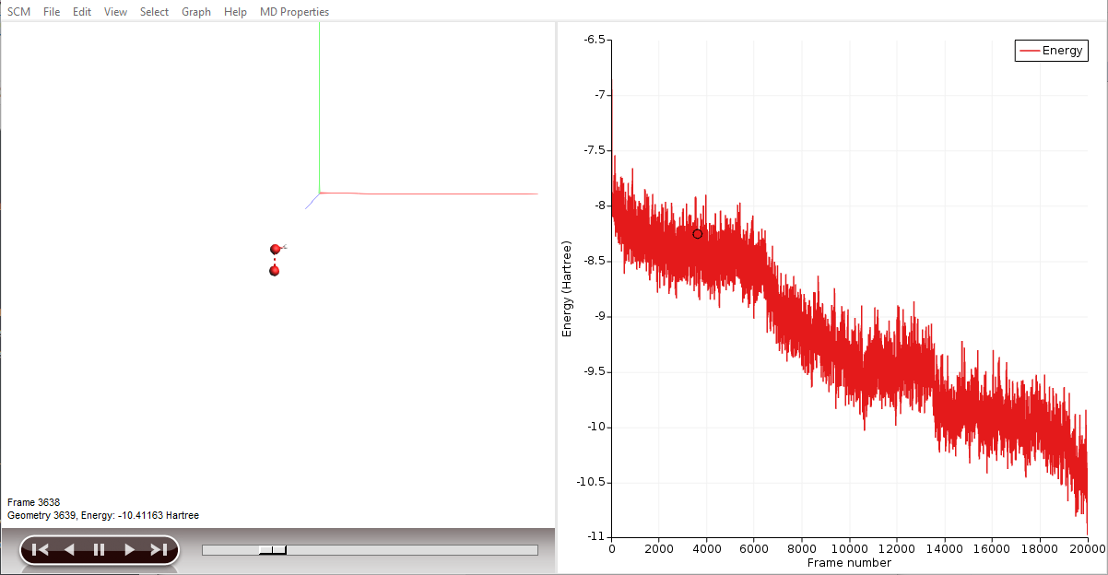This screenshot has height=575, width=1108.
Task: Open the MD Properties menu
Action: (294, 12)
